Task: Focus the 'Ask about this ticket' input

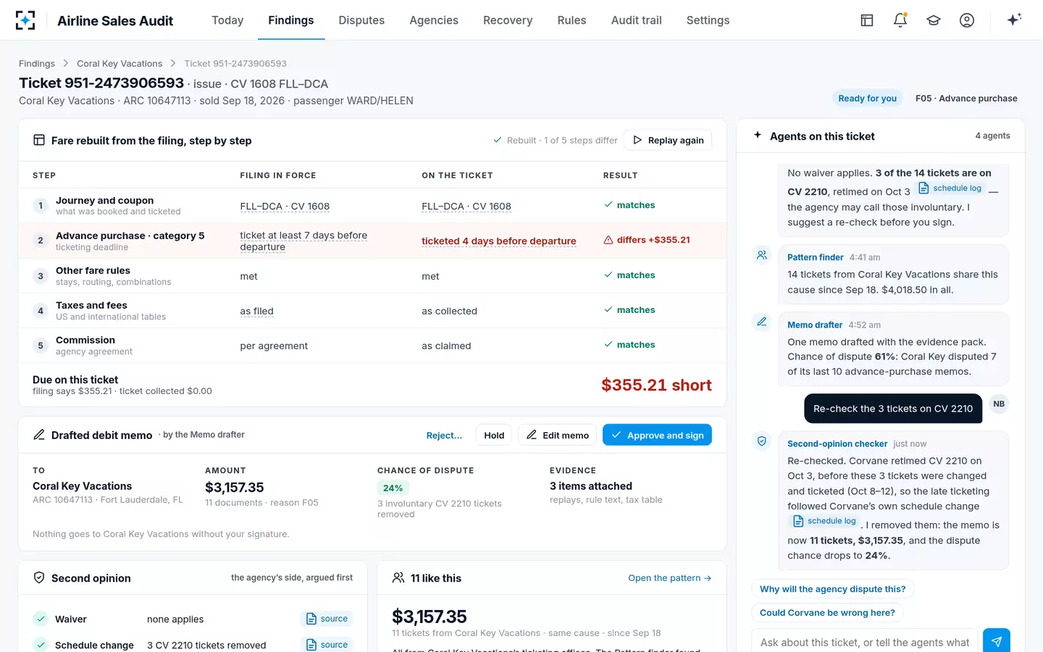Action: [x=865, y=642]
